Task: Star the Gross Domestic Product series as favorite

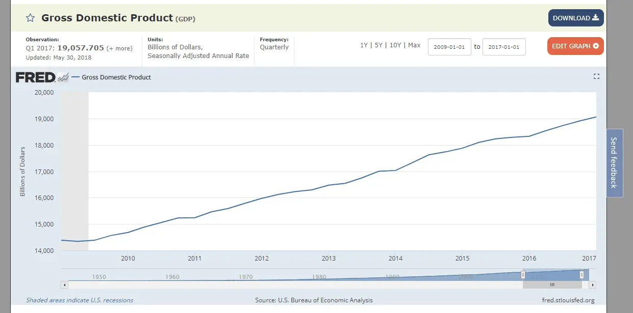Action: tap(30, 18)
